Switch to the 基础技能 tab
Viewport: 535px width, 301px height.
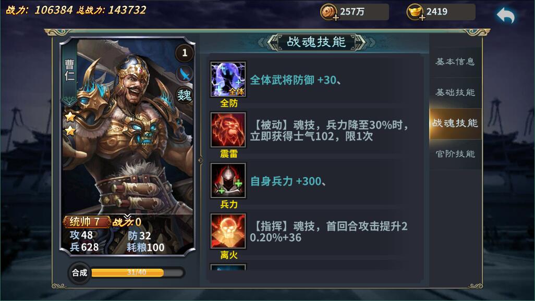[455, 92]
